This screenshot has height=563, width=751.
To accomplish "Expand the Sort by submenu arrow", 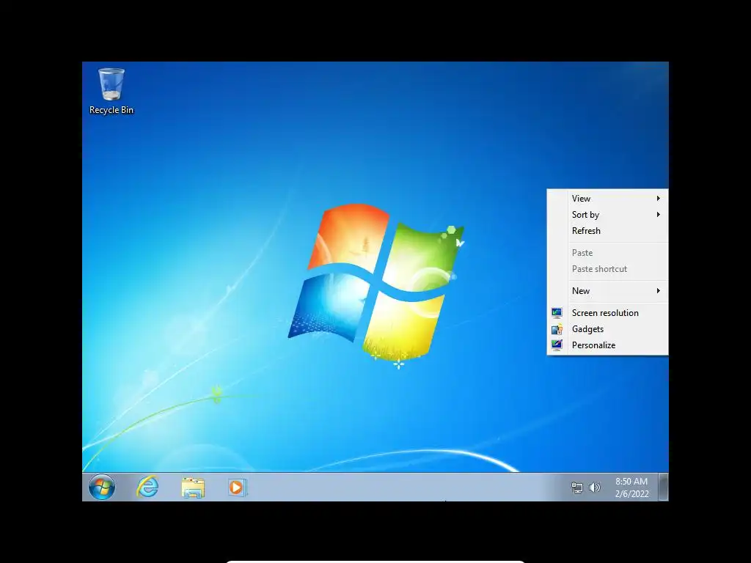I will (x=659, y=215).
